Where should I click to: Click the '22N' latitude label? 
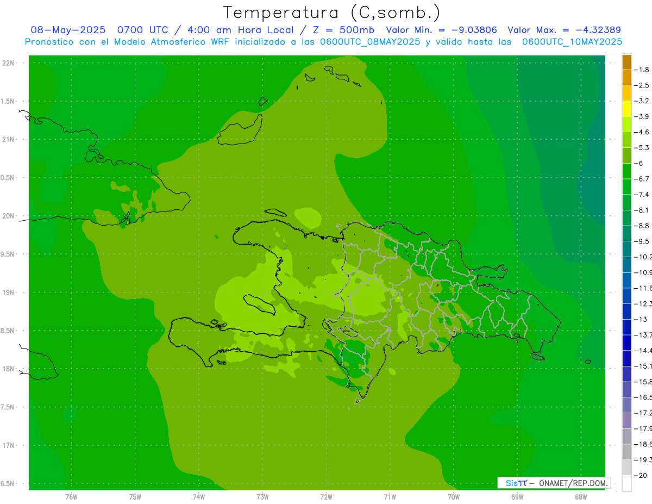tap(9, 63)
